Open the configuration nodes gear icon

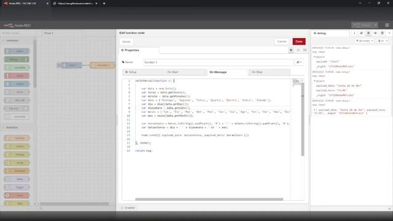[x=375, y=33]
